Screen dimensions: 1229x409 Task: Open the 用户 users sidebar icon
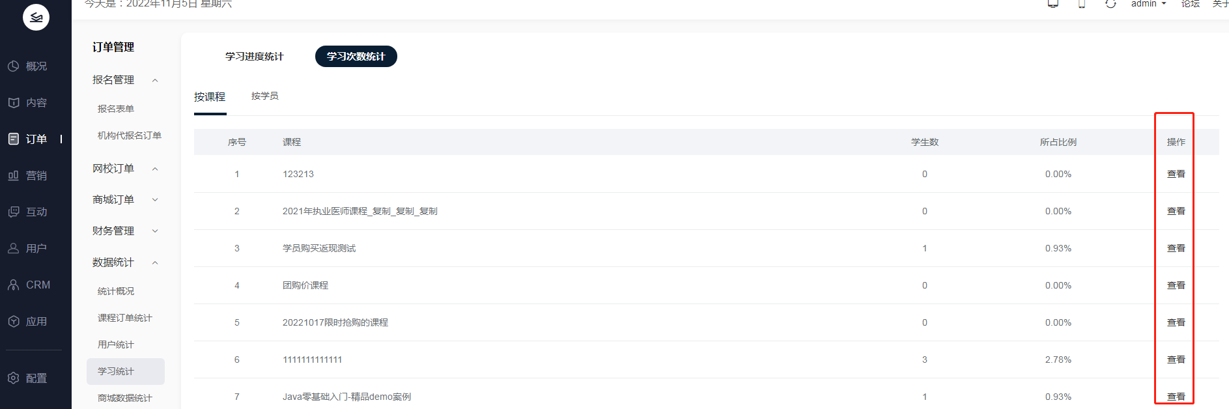(x=14, y=249)
